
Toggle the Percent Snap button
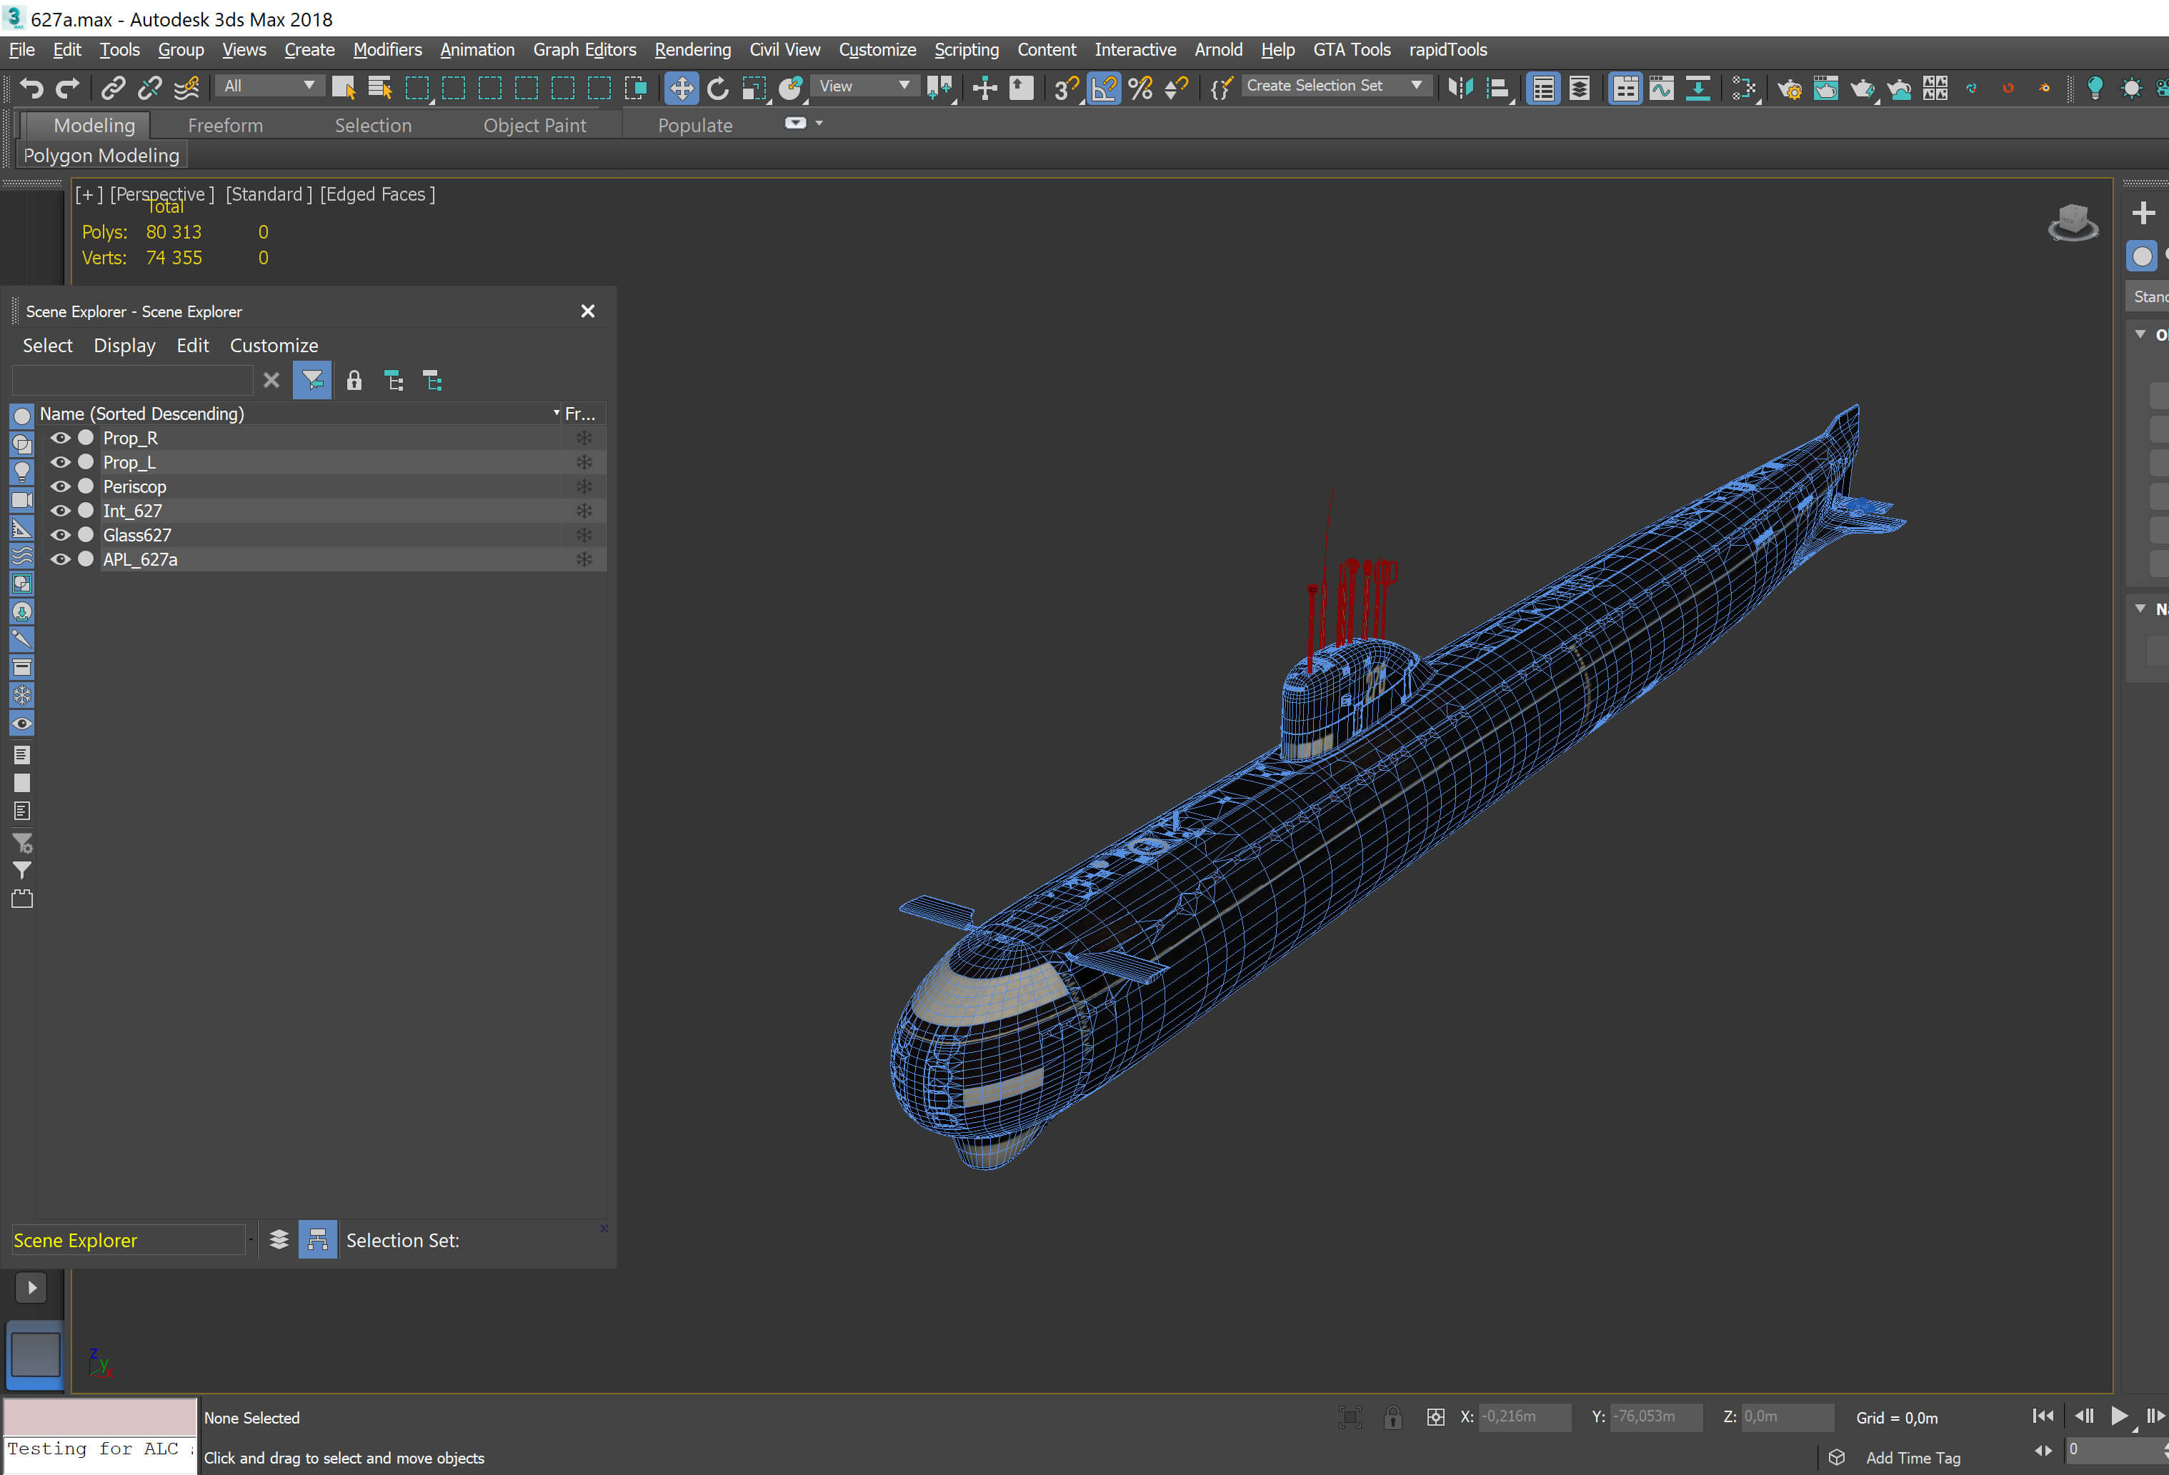pyautogui.click(x=1140, y=88)
